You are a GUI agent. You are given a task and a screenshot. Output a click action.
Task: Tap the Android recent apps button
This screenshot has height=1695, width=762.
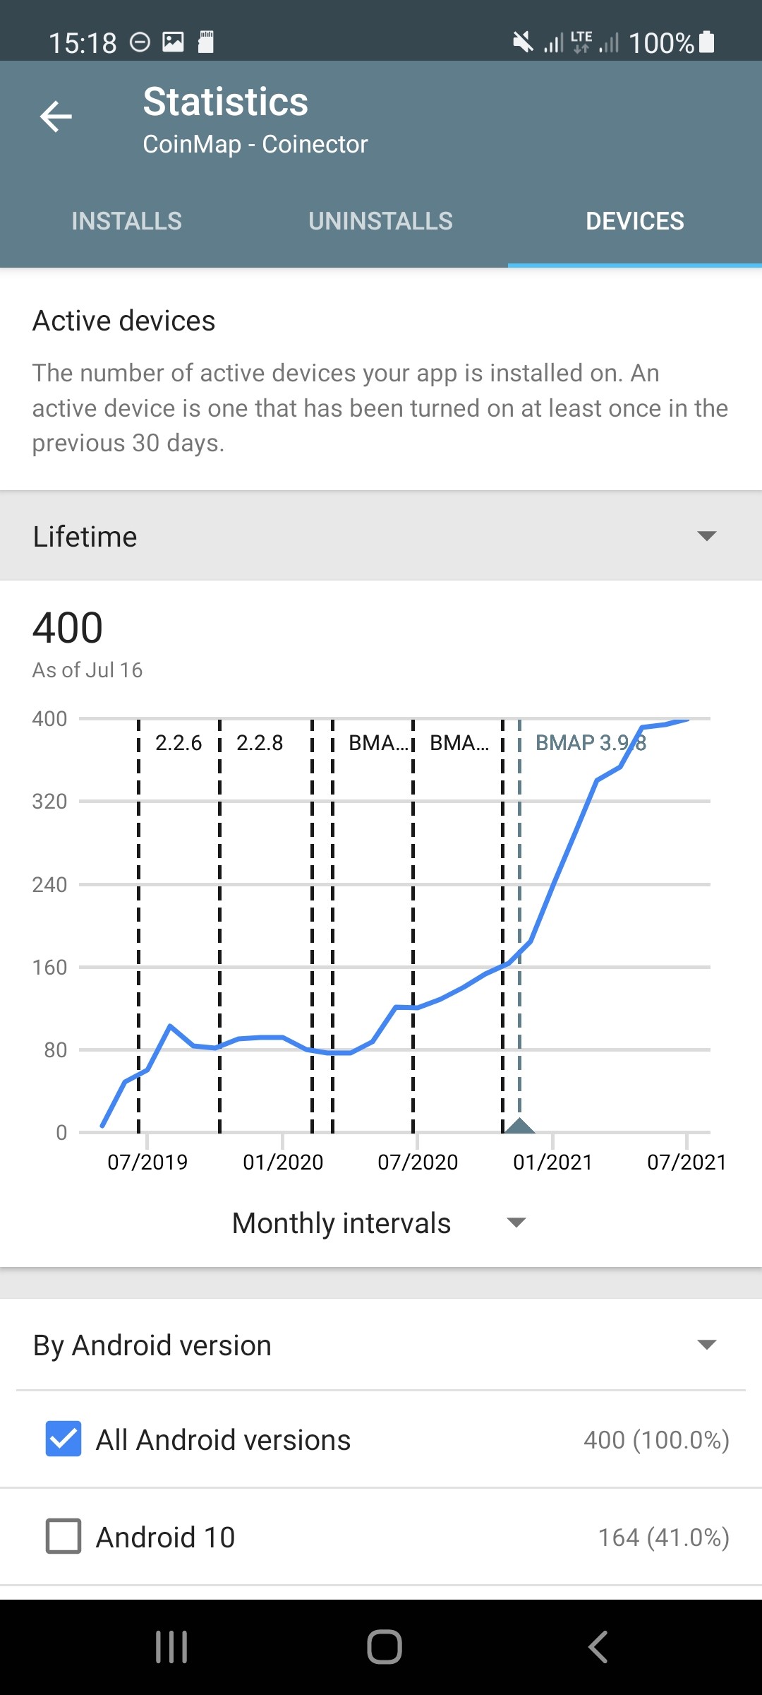[171, 1647]
